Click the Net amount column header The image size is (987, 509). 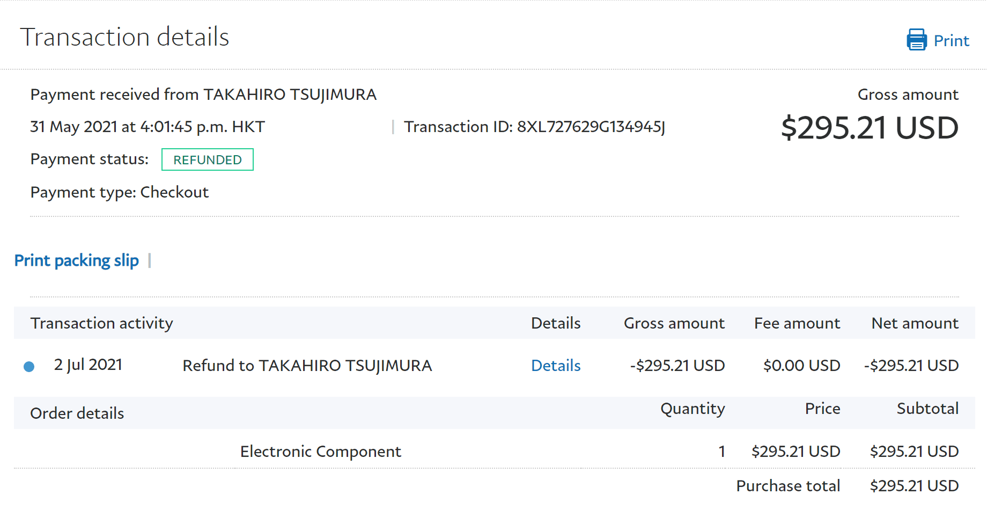(x=915, y=323)
